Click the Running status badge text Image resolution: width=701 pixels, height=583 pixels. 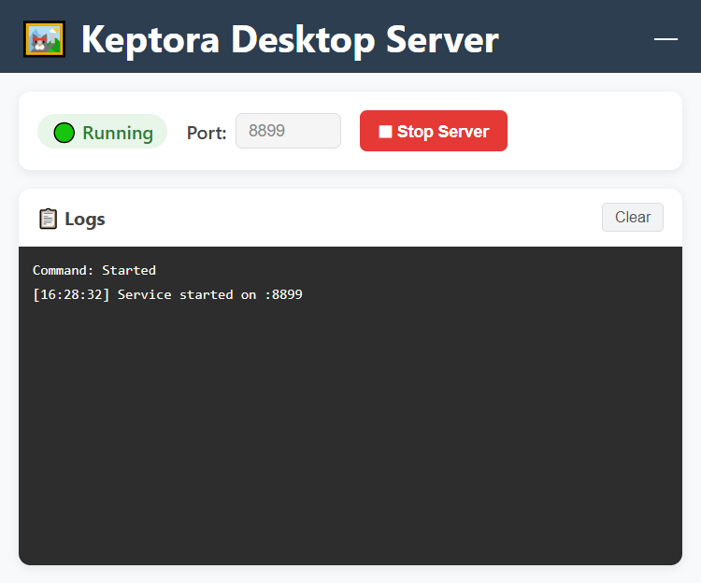click(118, 133)
